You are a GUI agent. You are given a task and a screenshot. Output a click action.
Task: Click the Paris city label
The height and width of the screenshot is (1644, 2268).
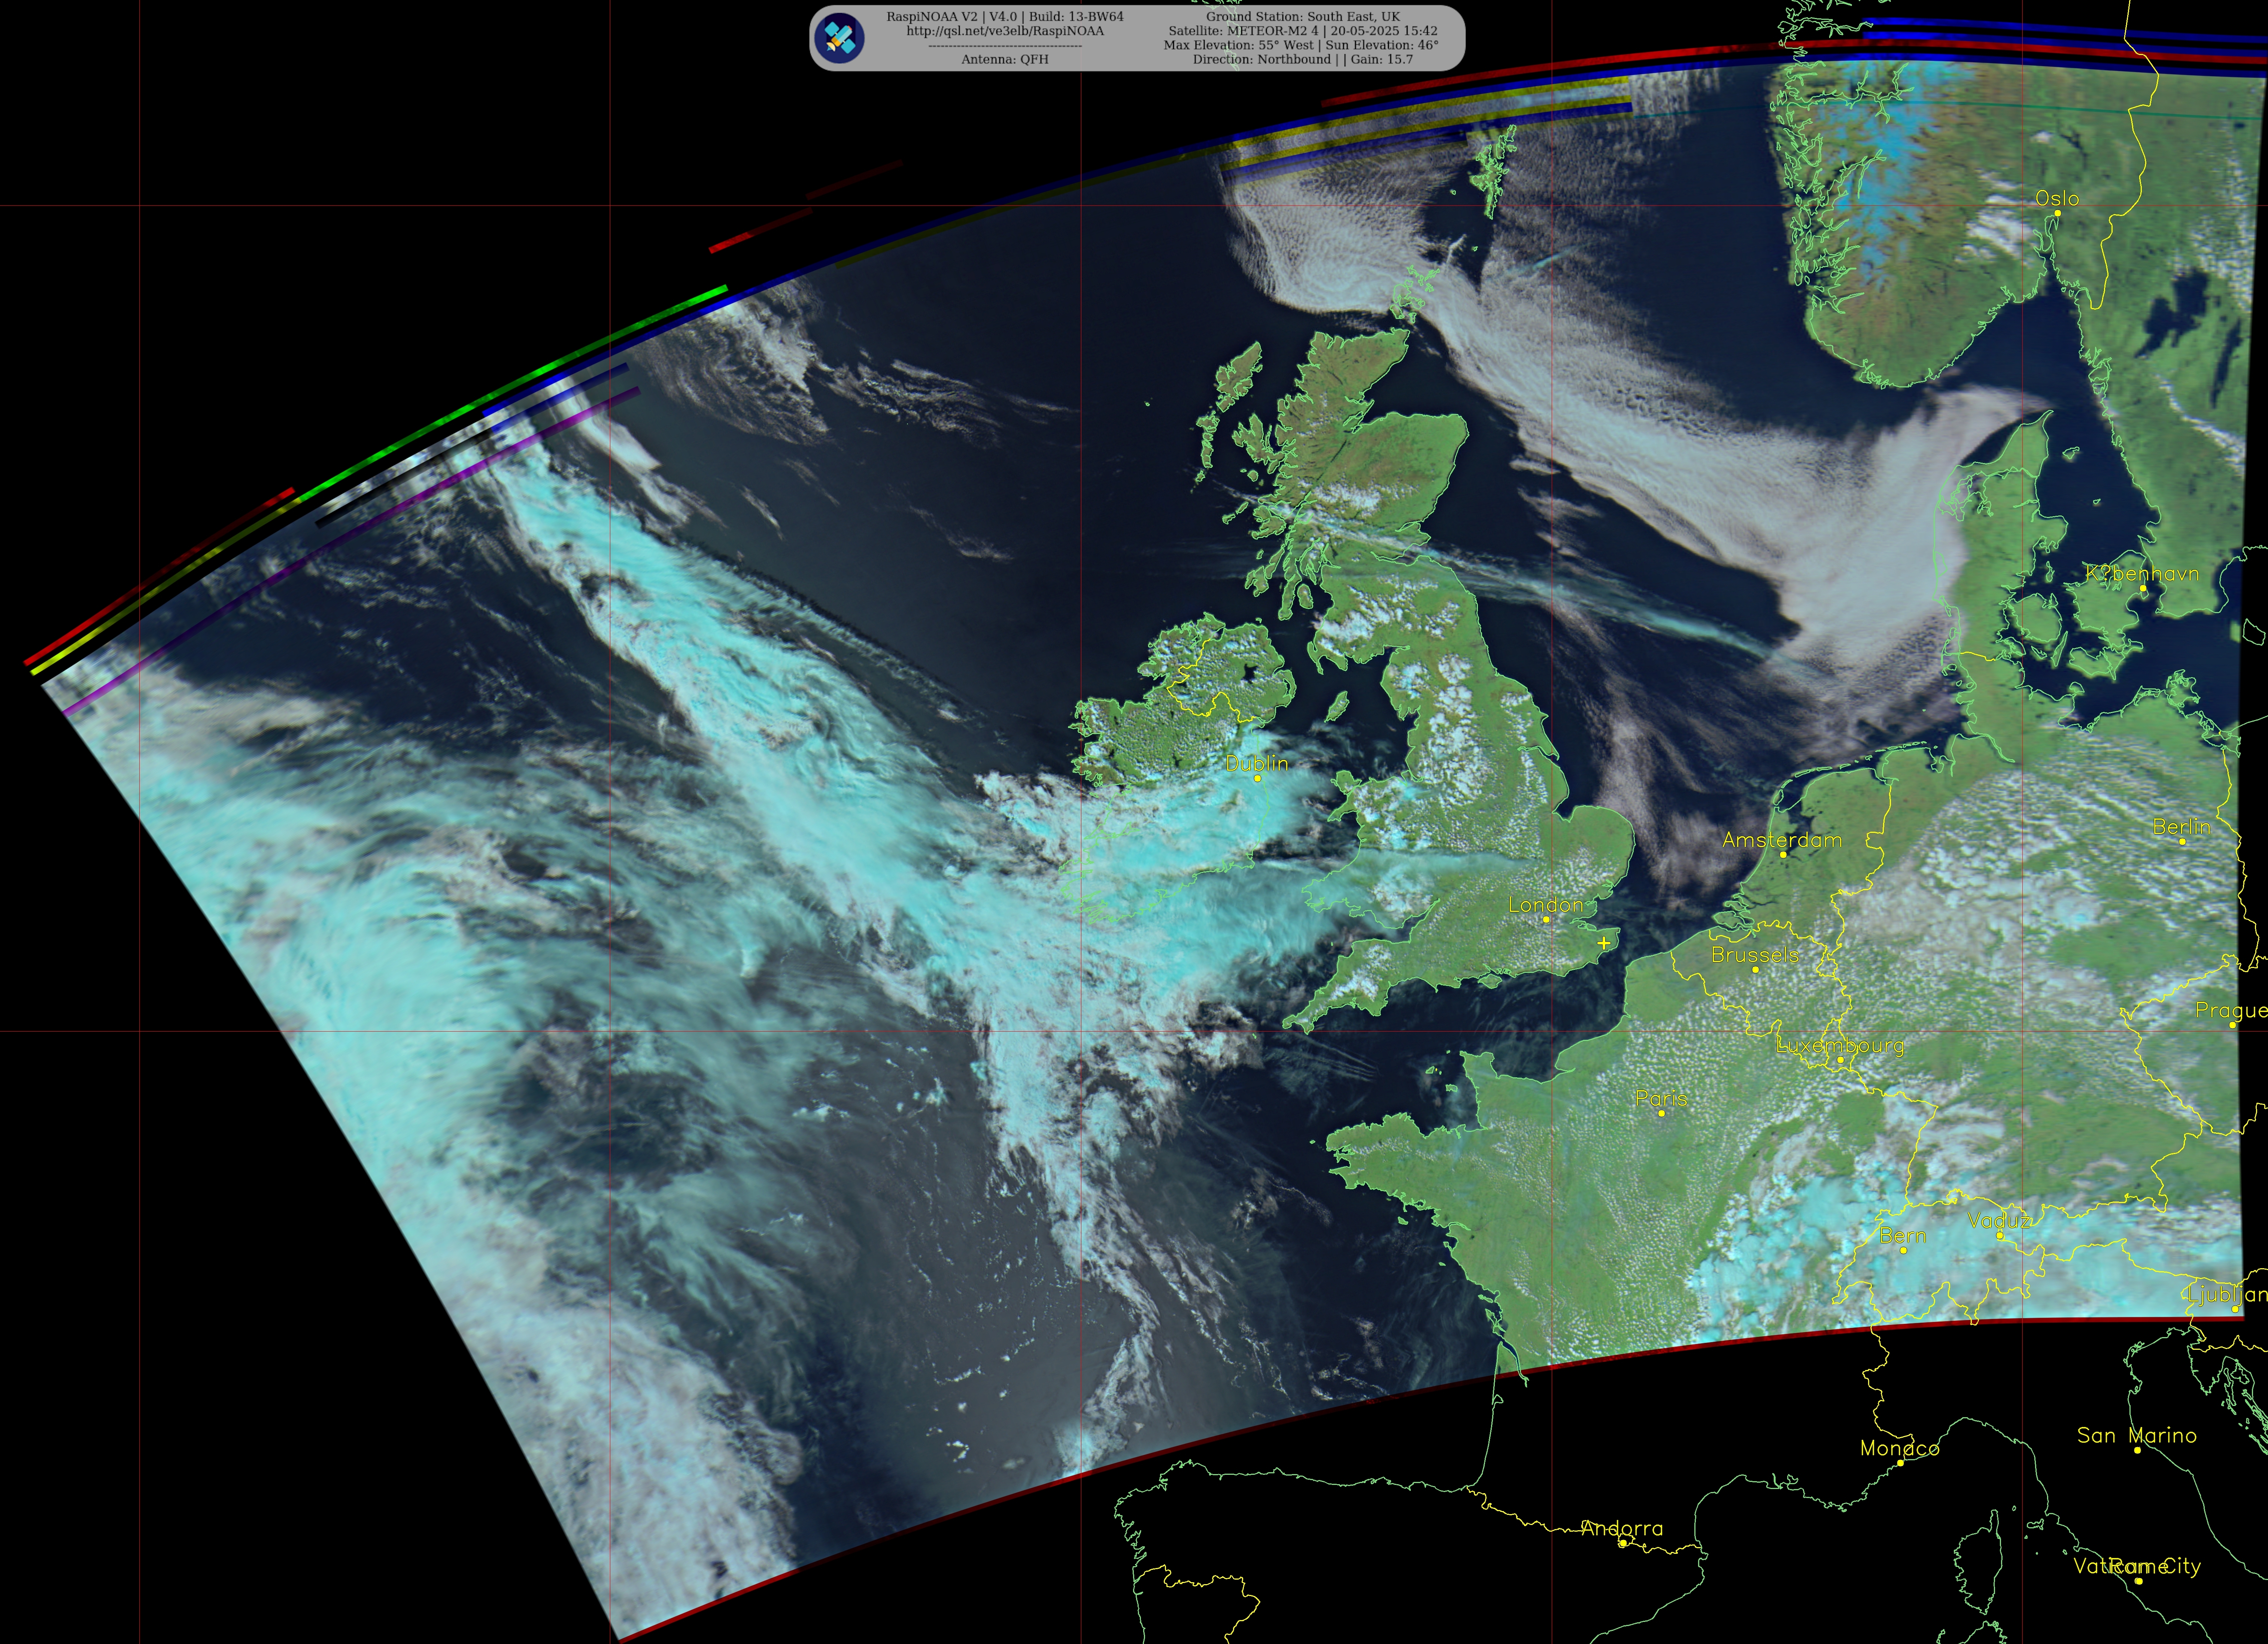pyautogui.click(x=1661, y=1098)
